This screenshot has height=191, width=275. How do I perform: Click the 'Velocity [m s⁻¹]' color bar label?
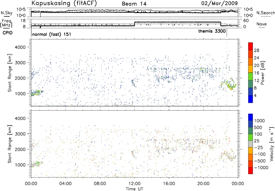tap(272, 144)
